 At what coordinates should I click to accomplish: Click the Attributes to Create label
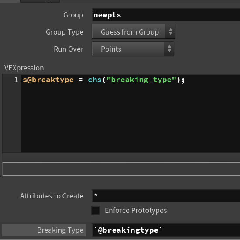(51, 196)
